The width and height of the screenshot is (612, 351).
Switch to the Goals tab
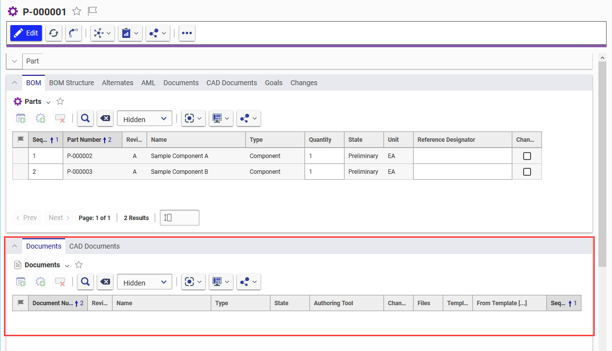click(273, 83)
